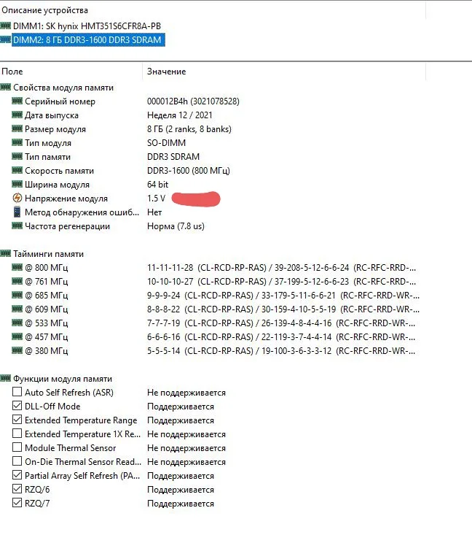Click the Норма (7.8 us) refresh value
472x543 pixels.
click(176, 226)
